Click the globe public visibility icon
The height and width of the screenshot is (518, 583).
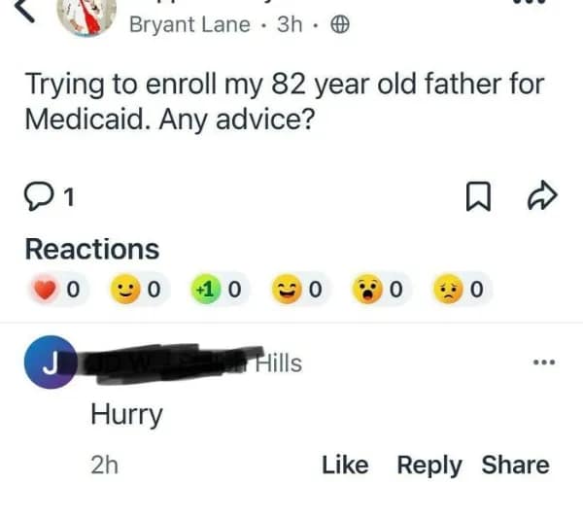point(337,25)
